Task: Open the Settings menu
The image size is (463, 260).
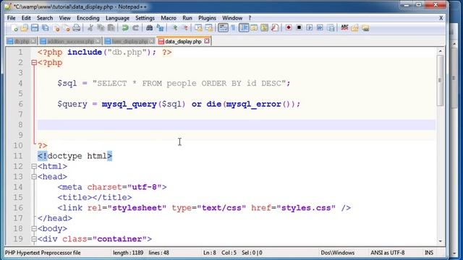Action: pyautogui.click(x=145, y=18)
